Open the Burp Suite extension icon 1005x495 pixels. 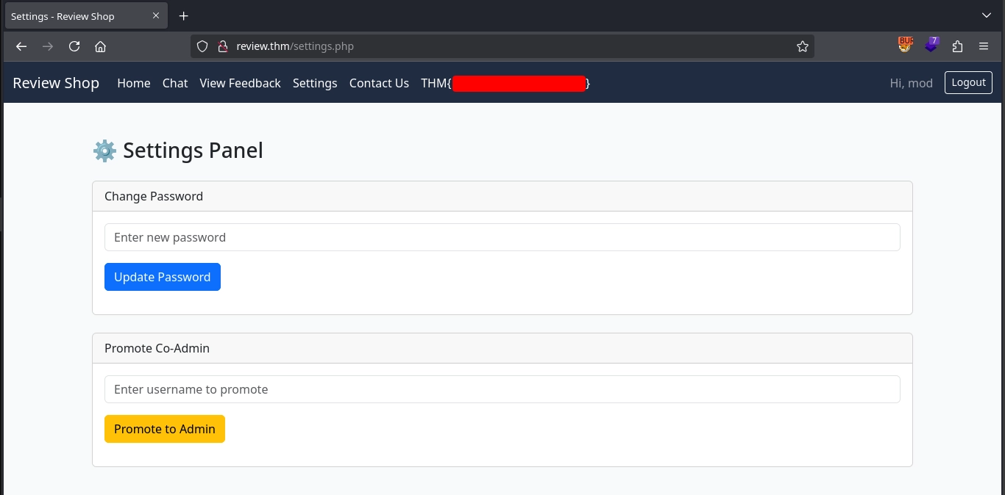[905, 46]
